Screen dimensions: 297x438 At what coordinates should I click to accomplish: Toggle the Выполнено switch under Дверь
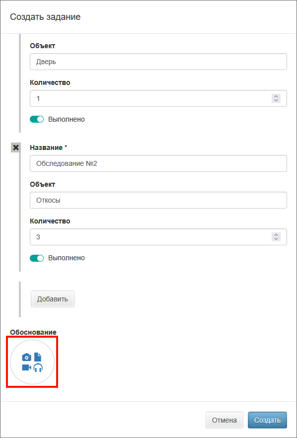coord(37,119)
